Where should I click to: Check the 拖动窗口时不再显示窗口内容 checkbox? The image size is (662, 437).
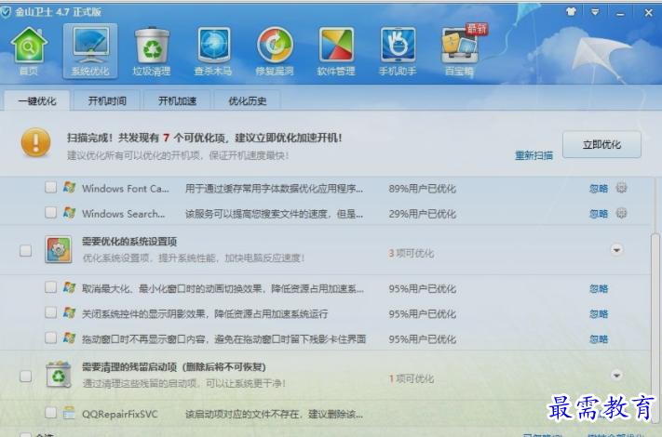click(50, 338)
